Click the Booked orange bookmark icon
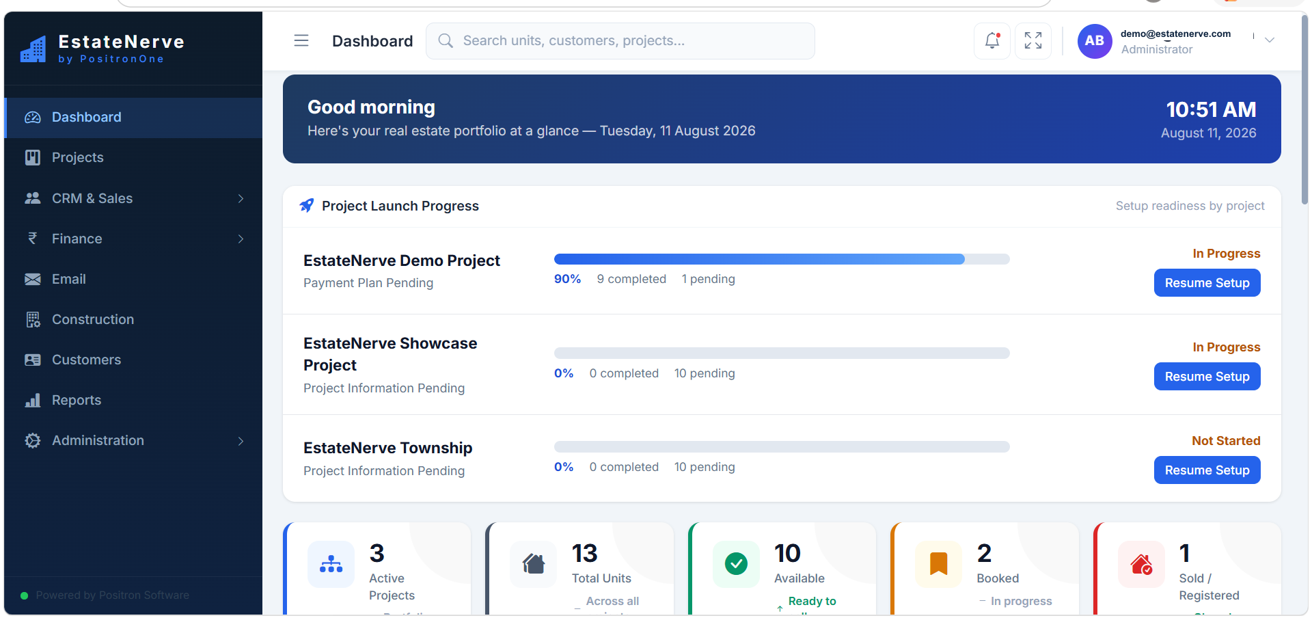This screenshot has height=618, width=1312. 939,565
